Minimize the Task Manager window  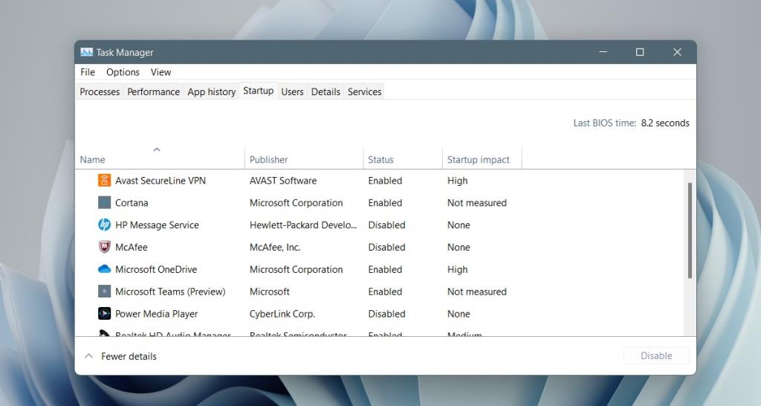coord(603,52)
